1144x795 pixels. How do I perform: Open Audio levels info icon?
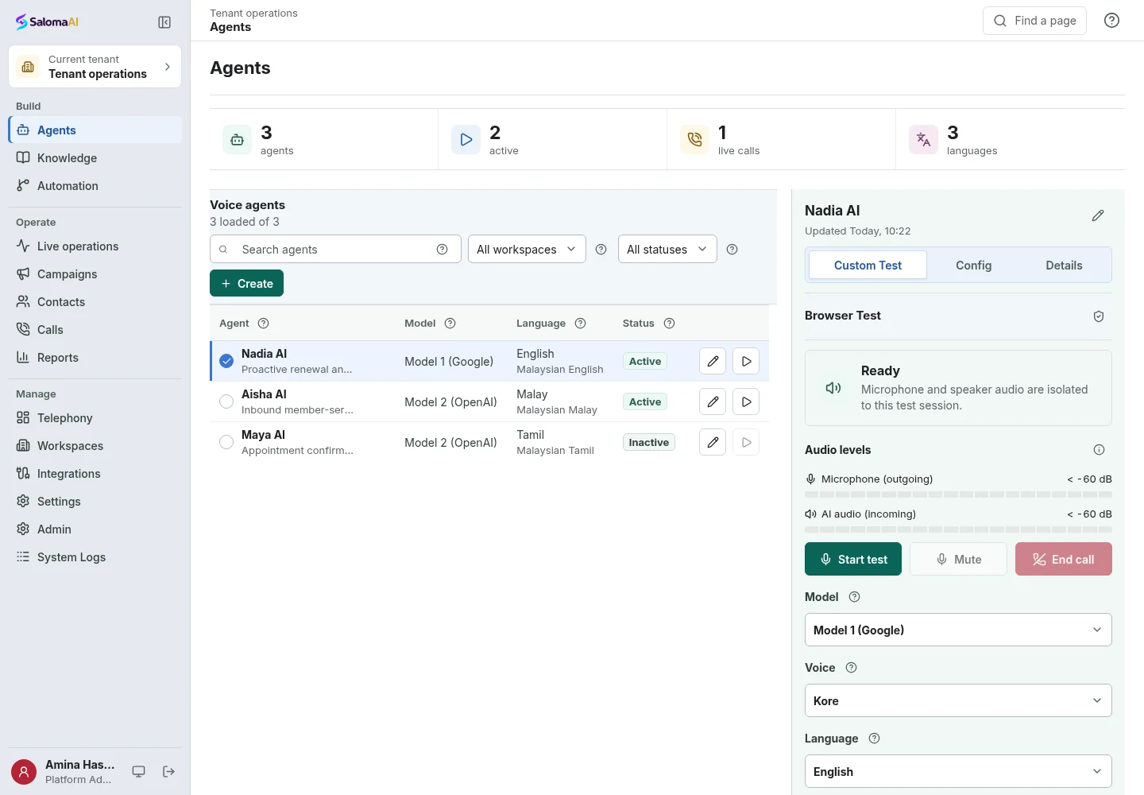point(1099,450)
